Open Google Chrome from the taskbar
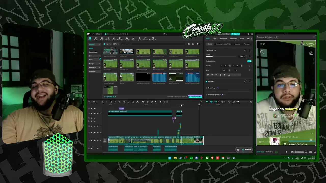Viewport: 326px width, 183px height. point(223,158)
